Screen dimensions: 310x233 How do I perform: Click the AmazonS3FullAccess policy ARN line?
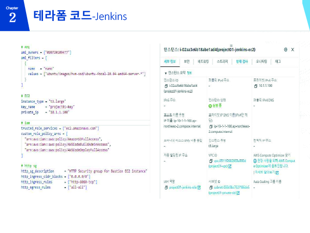coord(63,139)
